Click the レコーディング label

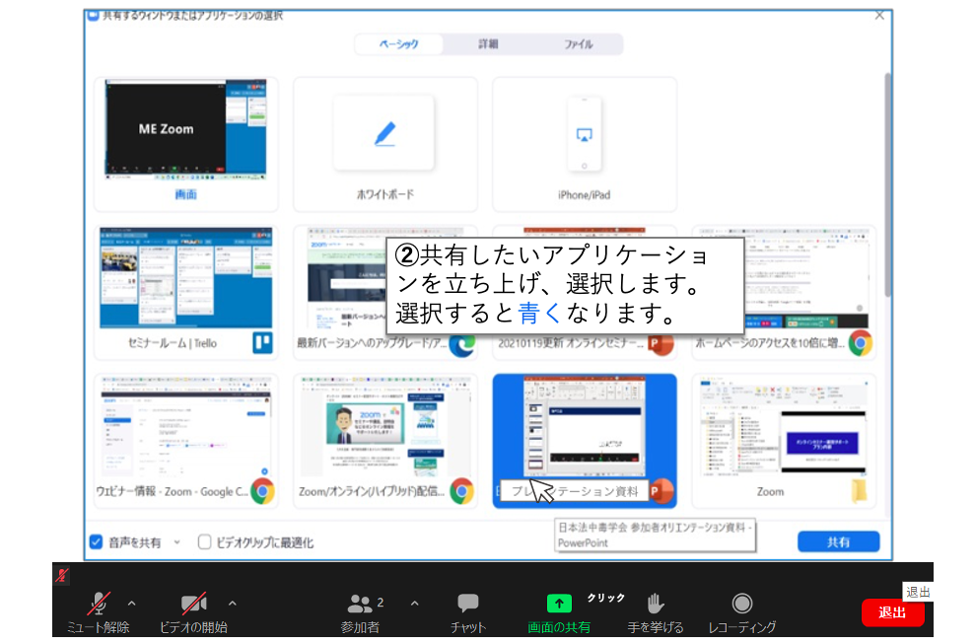(x=741, y=627)
